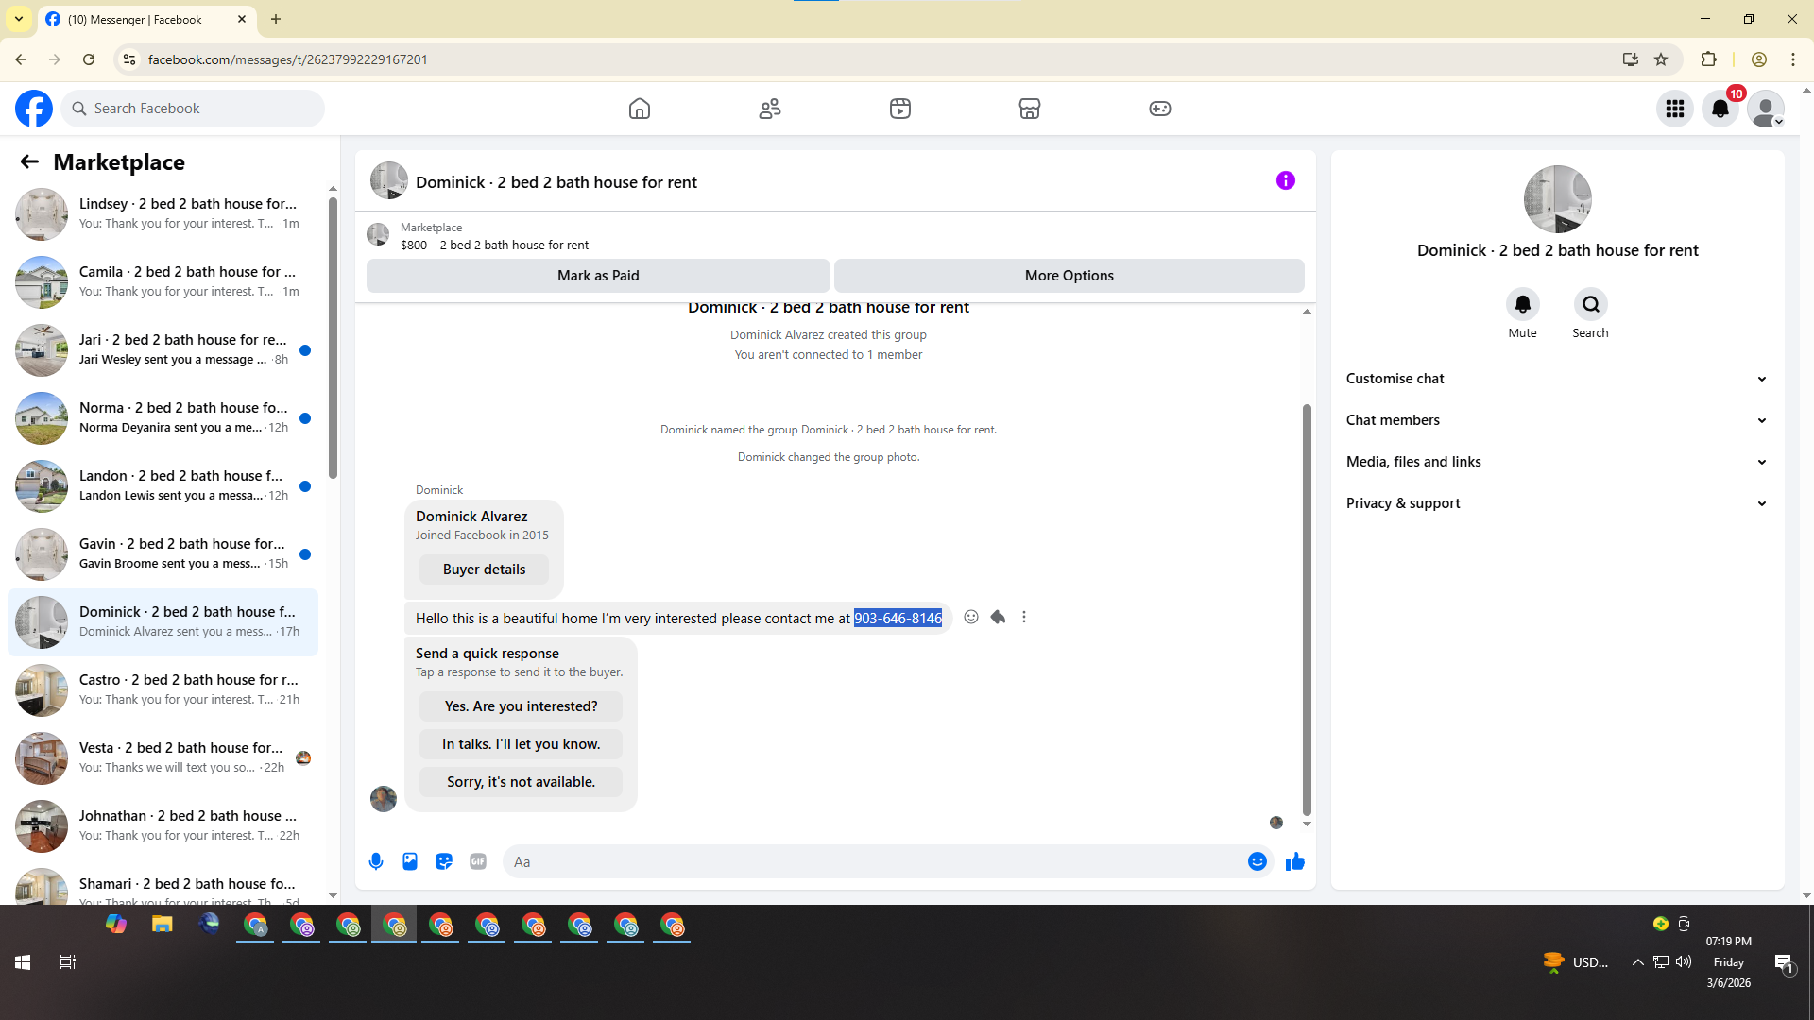This screenshot has width=1814, height=1020.
Task: Open the GIF picker icon
Action: pyautogui.click(x=478, y=861)
